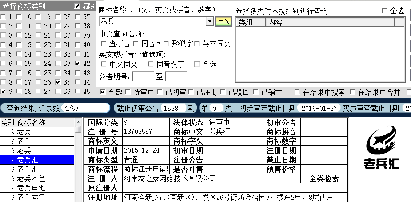The width and height of the screenshot is (411, 202).
Task: Check trademark class 45 checkbox
Action: tap(78, 92)
